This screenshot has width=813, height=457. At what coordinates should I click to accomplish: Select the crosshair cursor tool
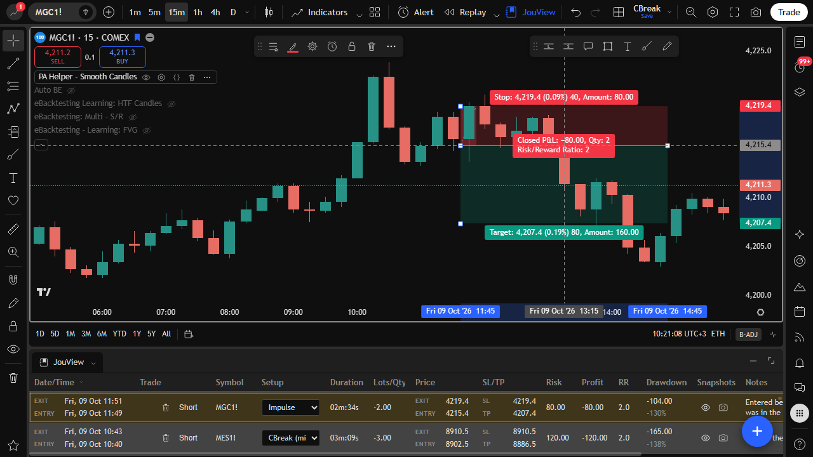tap(13, 41)
